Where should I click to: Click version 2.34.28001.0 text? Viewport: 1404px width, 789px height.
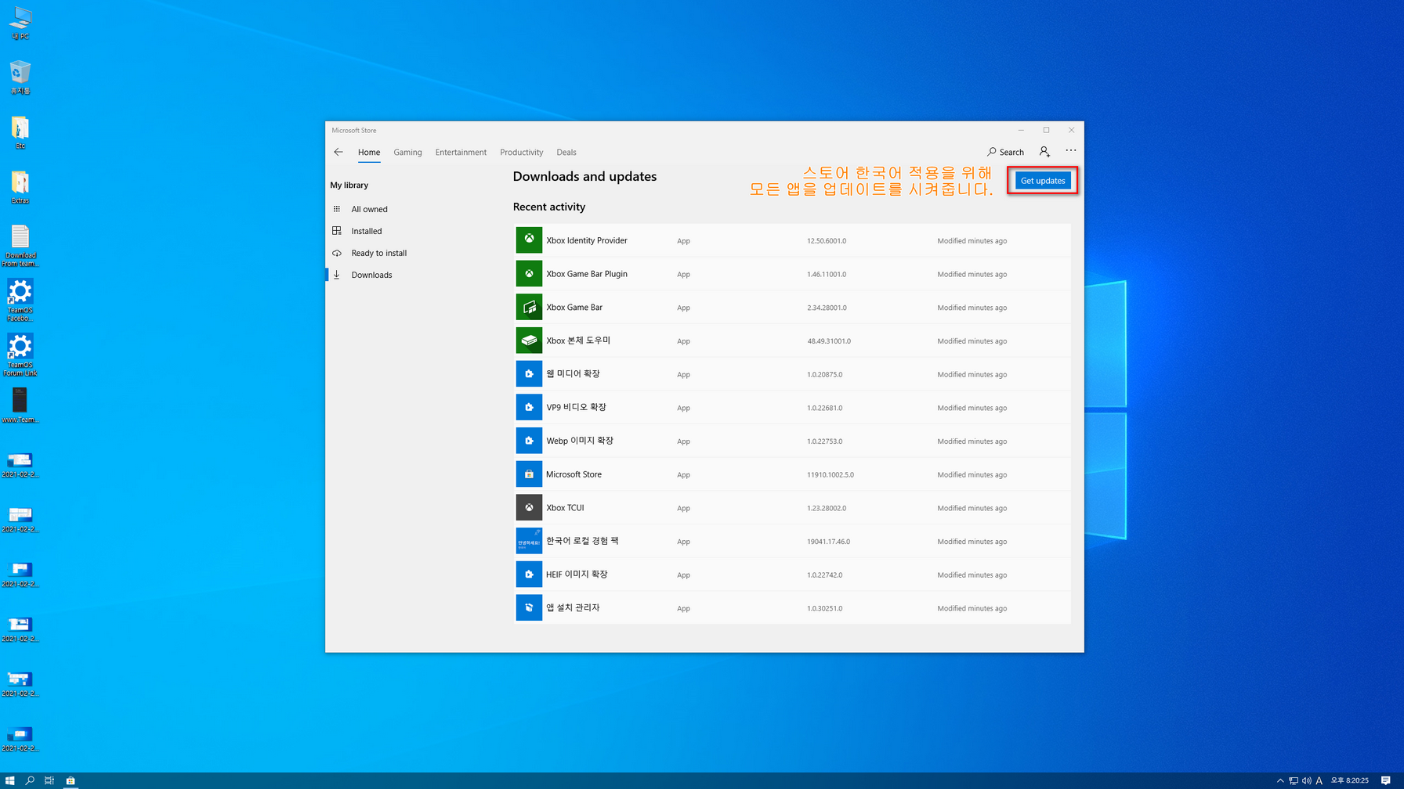click(x=827, y=308)
